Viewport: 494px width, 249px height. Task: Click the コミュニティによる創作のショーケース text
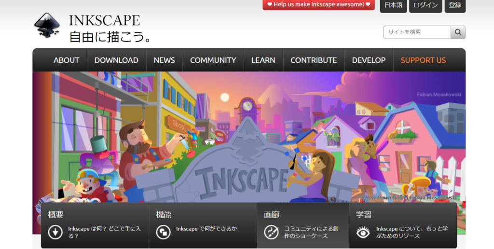(x=311, y=232)
